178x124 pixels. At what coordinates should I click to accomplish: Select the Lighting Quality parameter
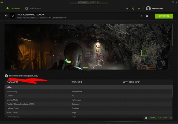pos(13,108)
